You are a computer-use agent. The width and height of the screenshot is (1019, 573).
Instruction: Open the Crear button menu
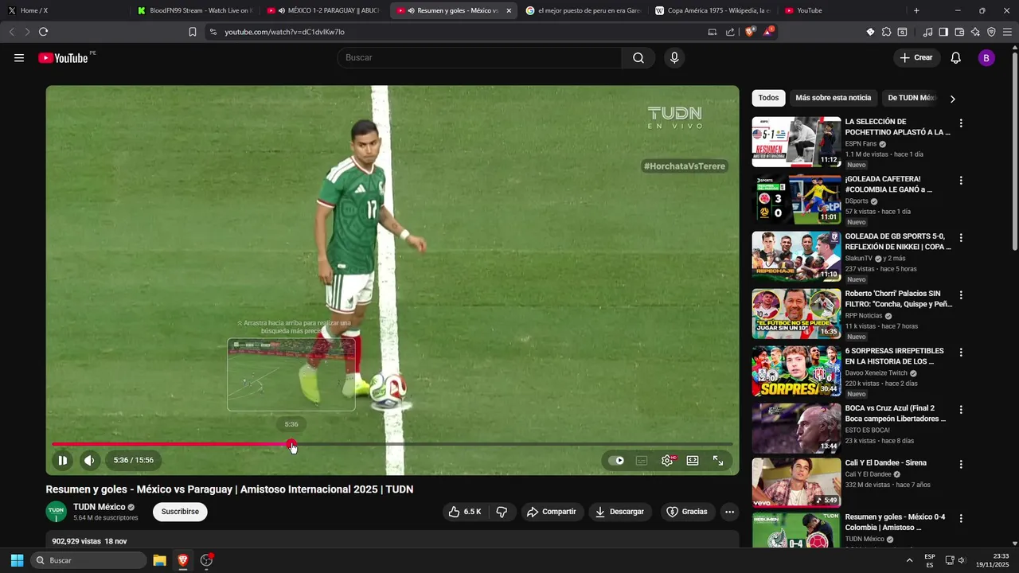(916, 57)
